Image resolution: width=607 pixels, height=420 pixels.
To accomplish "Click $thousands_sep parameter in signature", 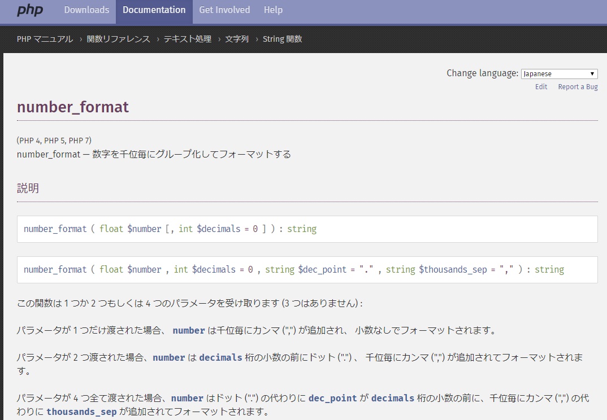I will [x=453, y=270].
